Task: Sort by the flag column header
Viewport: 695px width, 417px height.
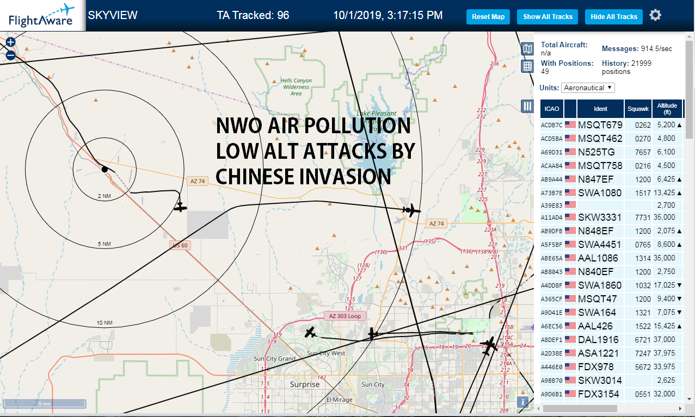Action: click(570, 109)
